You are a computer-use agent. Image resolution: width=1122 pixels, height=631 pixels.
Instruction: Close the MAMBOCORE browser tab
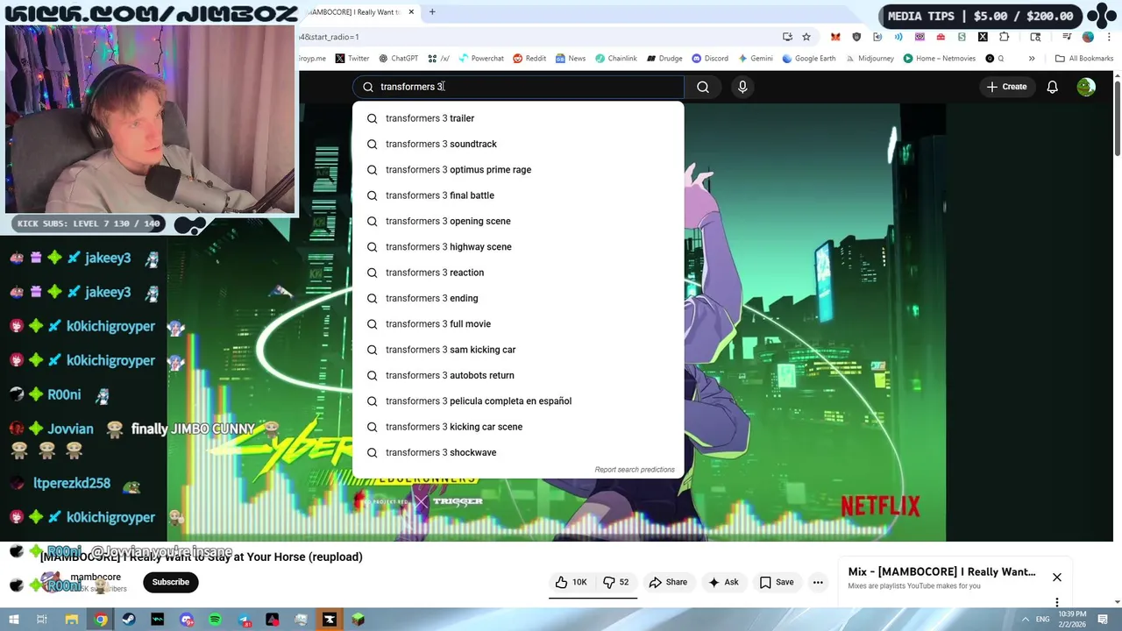pyautogui.click(x=411, y=12)
